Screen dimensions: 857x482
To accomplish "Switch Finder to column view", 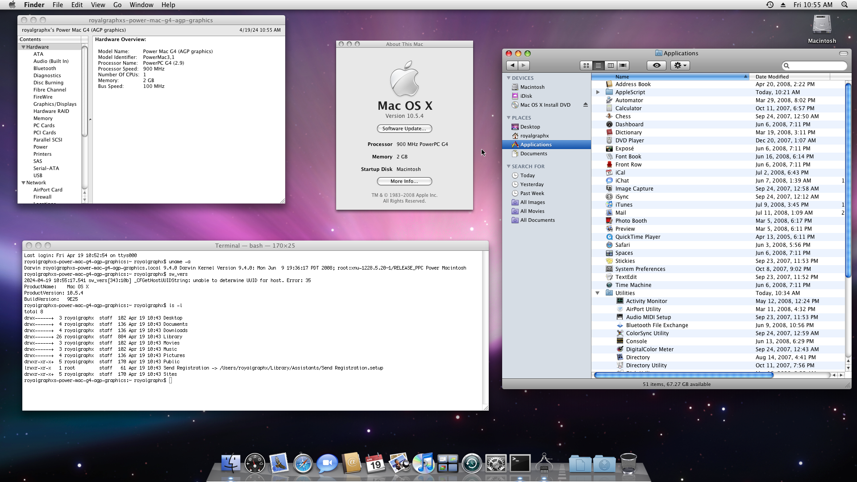I will click(611, 66).
